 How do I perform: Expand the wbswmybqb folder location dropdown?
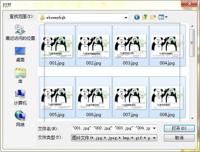tap(126, 18)
